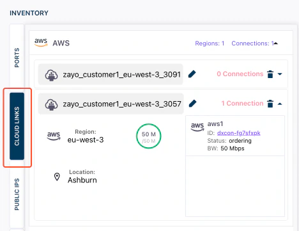Viewport: 299px width, 231px height.
Task: Click the eu-west-3 region value
Action: [x=86, y=139]
